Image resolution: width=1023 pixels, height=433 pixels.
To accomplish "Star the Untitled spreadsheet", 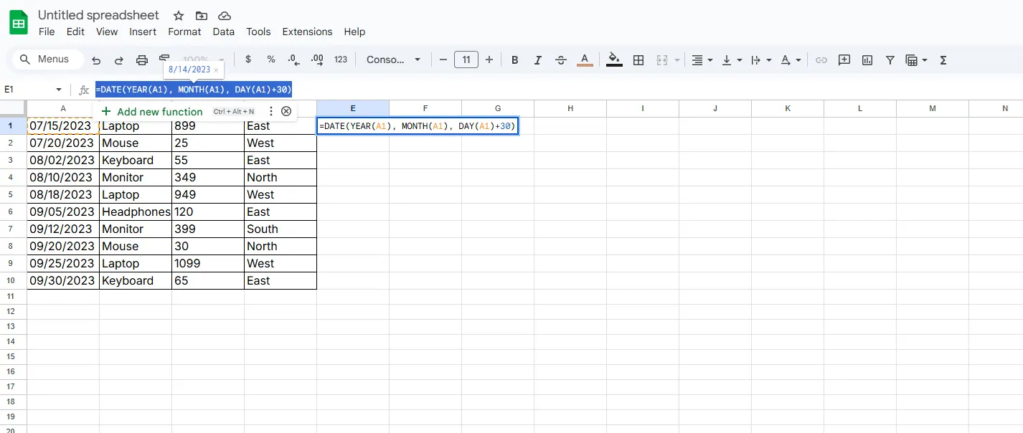I will click(179, 16).
